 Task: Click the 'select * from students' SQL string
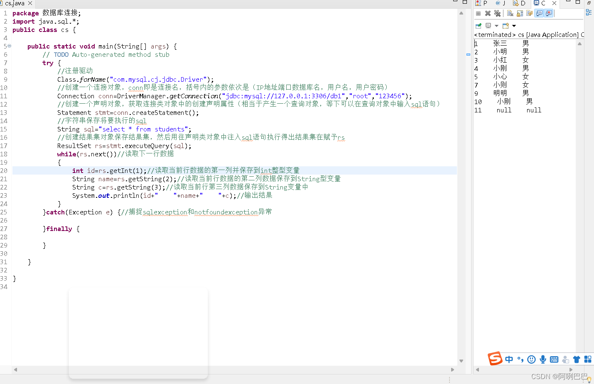pos(143,129)
